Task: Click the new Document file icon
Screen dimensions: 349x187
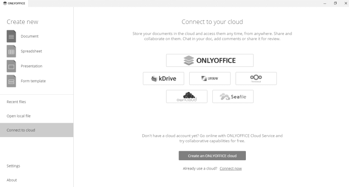Action: click(11, 36)
